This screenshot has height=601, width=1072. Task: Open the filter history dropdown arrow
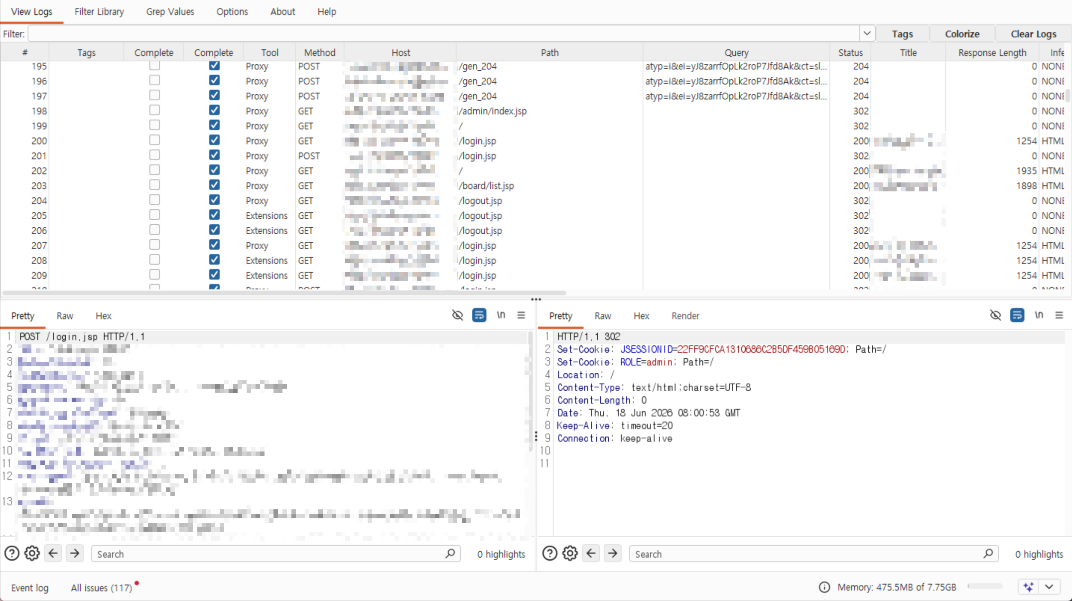pyautogui.click(x=867, y=33)
